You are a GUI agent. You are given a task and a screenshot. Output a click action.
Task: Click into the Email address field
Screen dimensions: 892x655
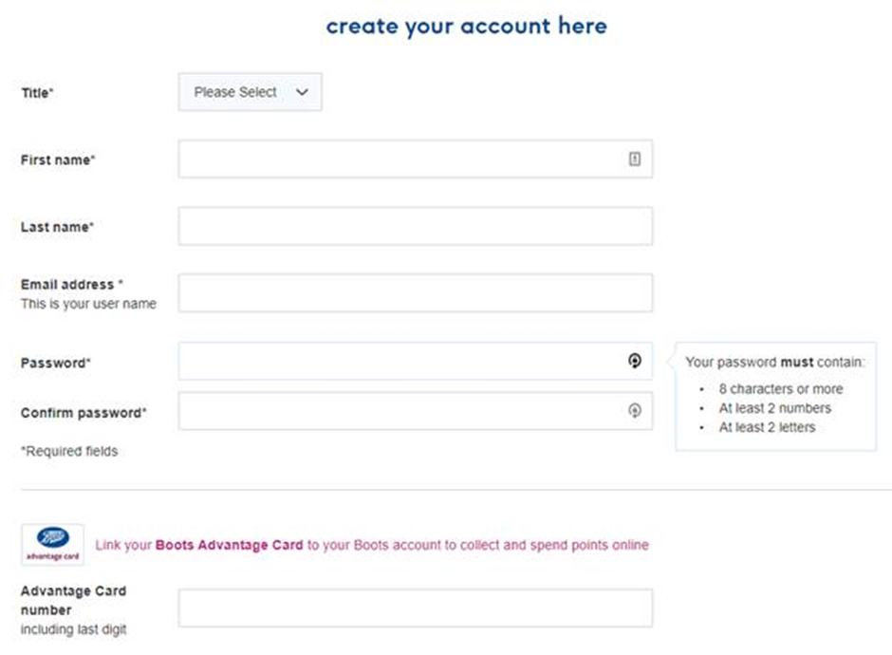coord(416,293)
